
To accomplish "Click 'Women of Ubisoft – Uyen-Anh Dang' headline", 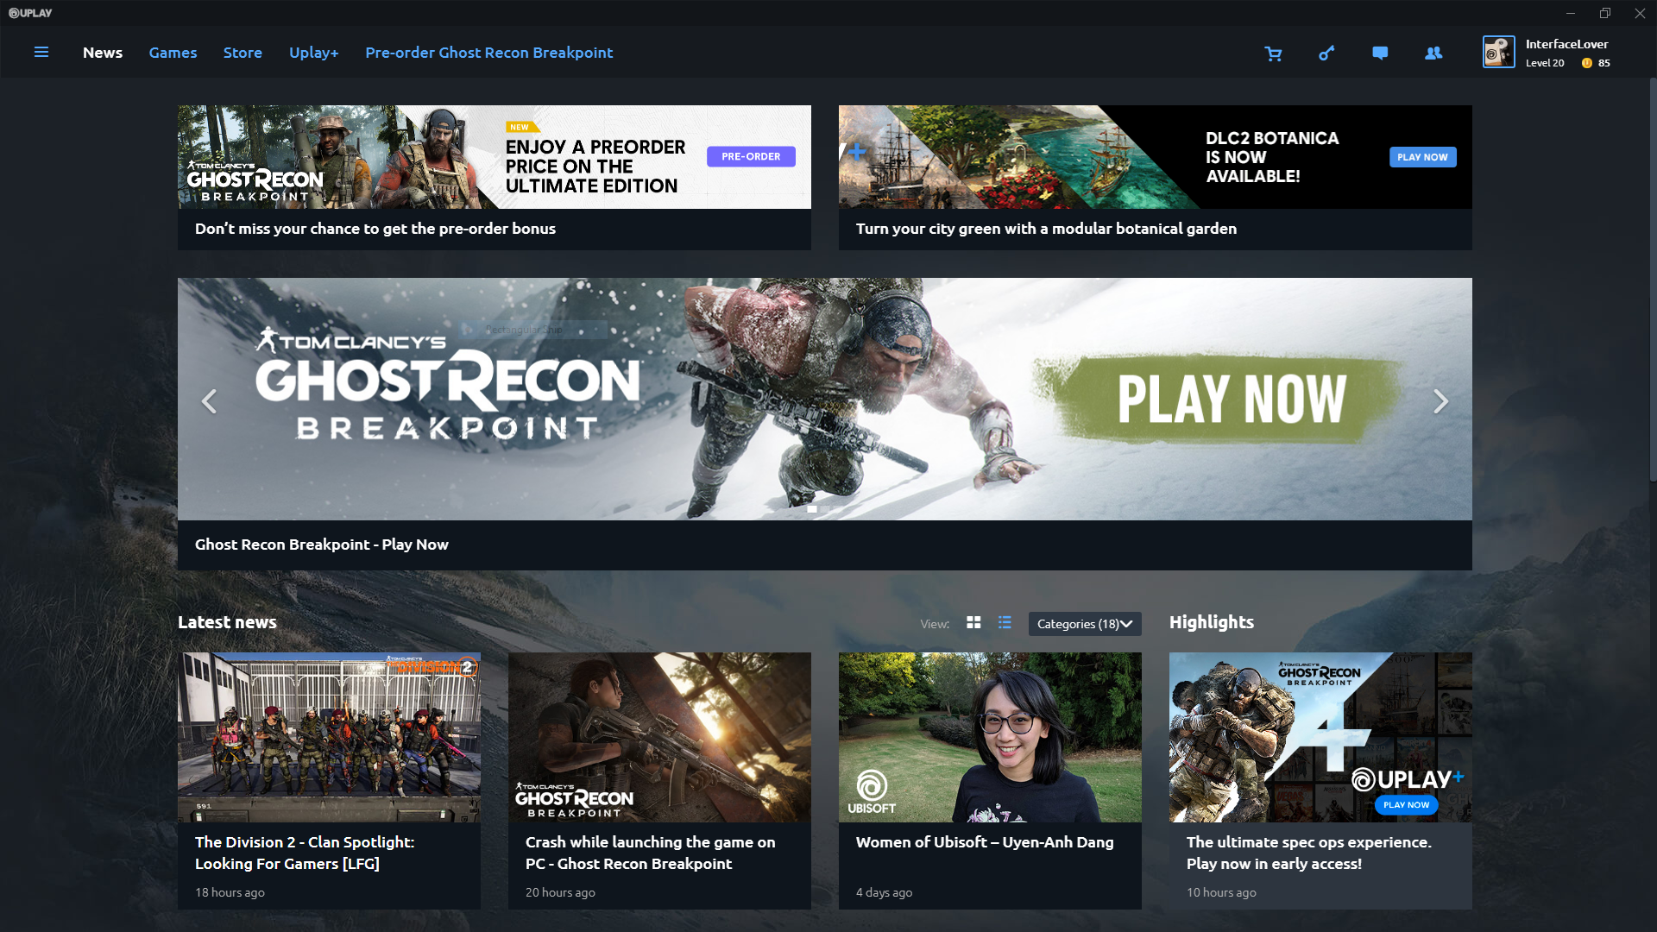I will coord(985,842).
